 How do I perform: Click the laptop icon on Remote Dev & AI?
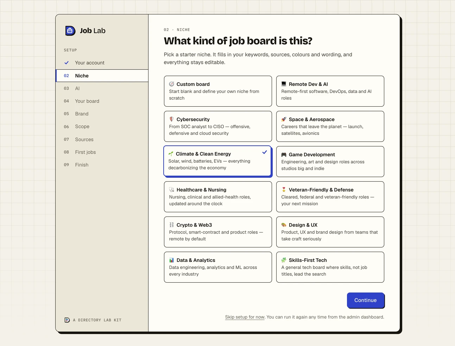click(284, 84)
